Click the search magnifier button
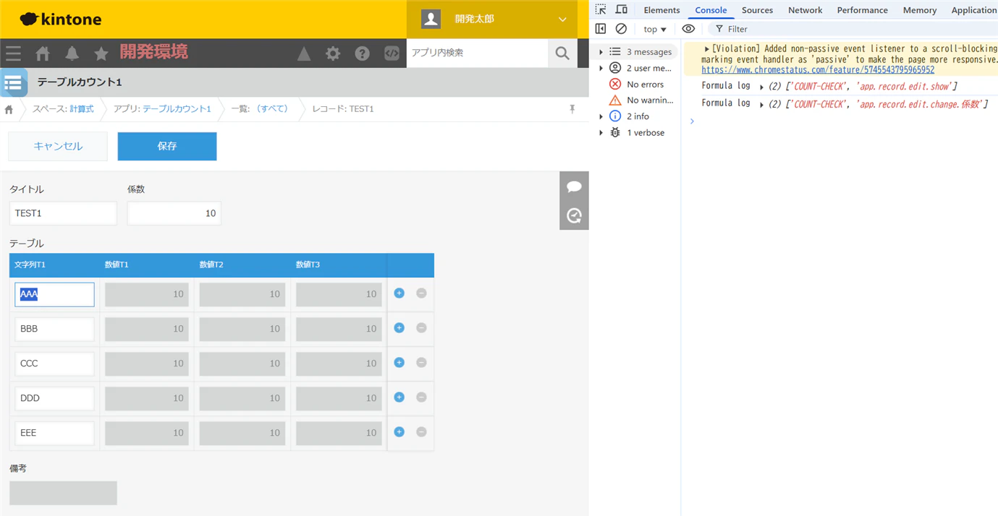This screenshot has width=998, height=516. coord(562,53)
